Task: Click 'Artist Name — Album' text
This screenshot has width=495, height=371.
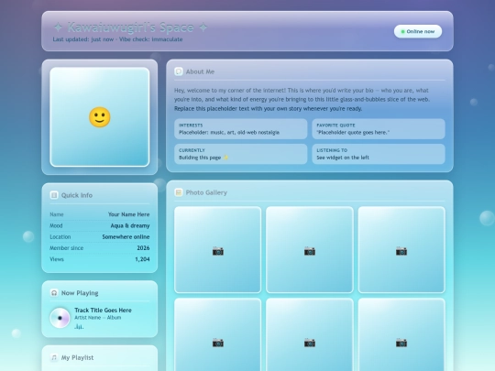Action: 98,318
